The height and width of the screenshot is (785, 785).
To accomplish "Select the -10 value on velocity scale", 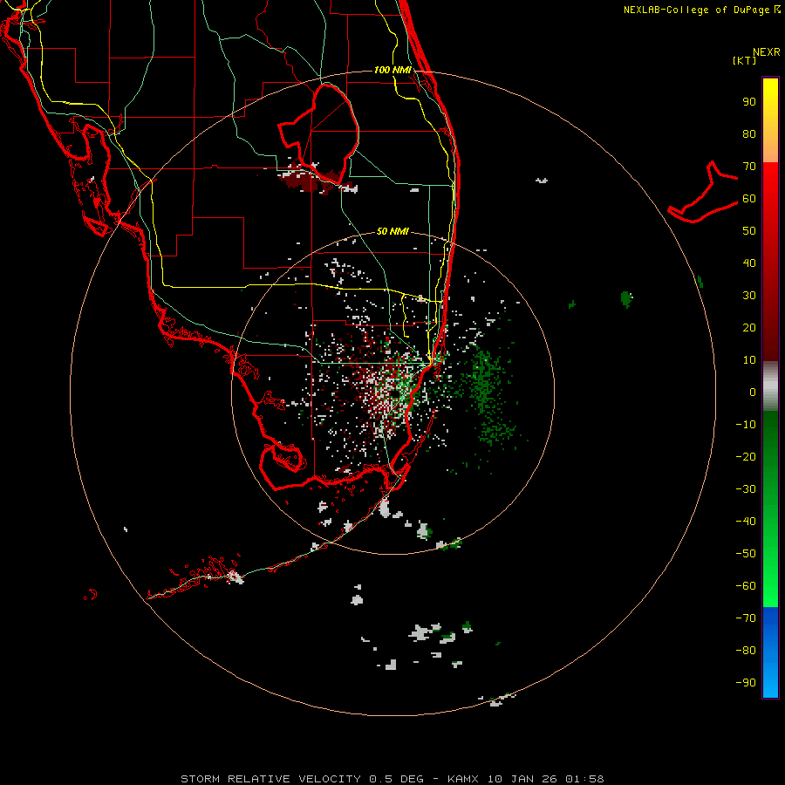I will point(746,425).
